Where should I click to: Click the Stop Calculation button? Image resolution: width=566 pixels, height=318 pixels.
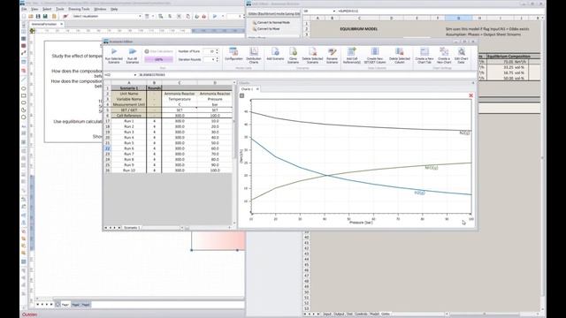159,51
